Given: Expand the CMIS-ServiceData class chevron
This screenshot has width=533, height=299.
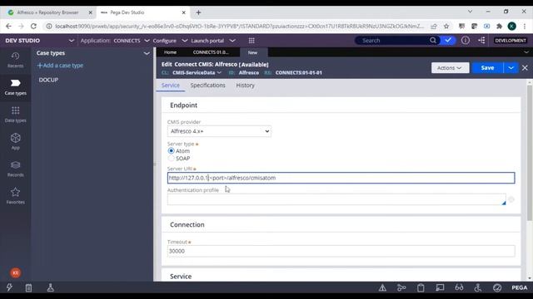Looking at the screenshot, I should pyautogui.click(x=219, y=72).
